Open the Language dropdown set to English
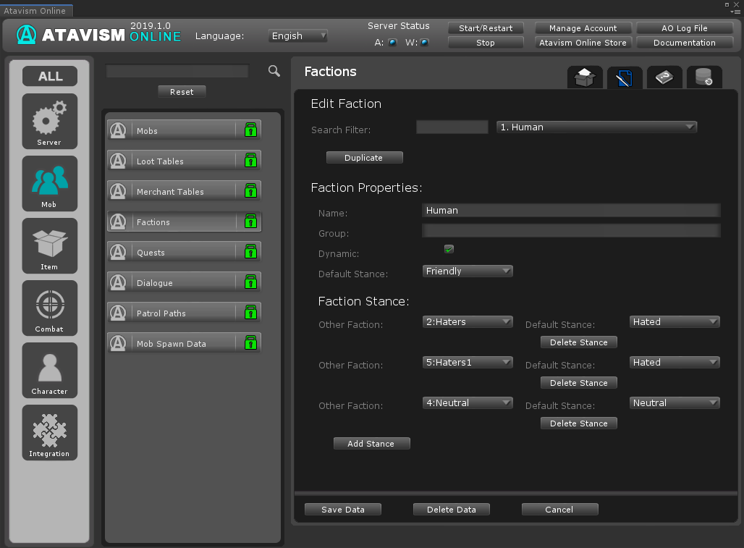Image resolution: width=744 pixels, height=548 pixels. [x=298, y=35]
